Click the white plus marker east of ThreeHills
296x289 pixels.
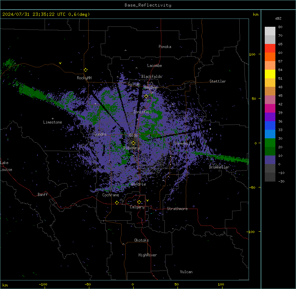tap(210, 129)
